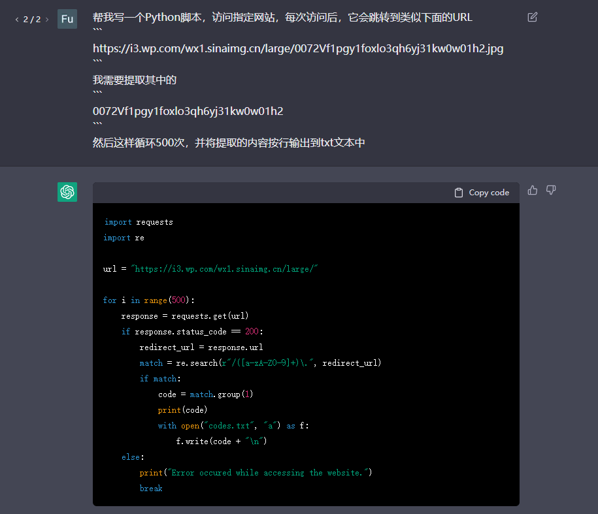Click the re.search regex line
Viewport: 598px width, 514px height.
pyautogui.click(x=260, y=362)
